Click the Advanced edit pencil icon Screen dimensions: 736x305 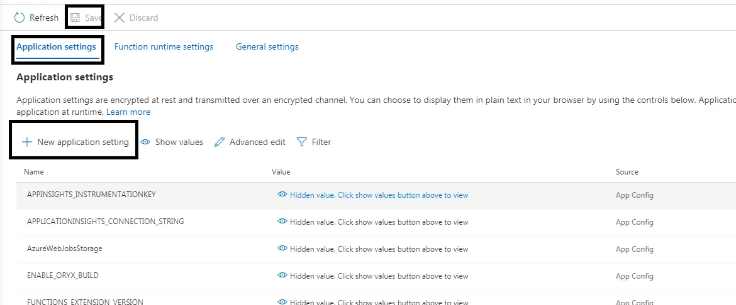[220, 142]
